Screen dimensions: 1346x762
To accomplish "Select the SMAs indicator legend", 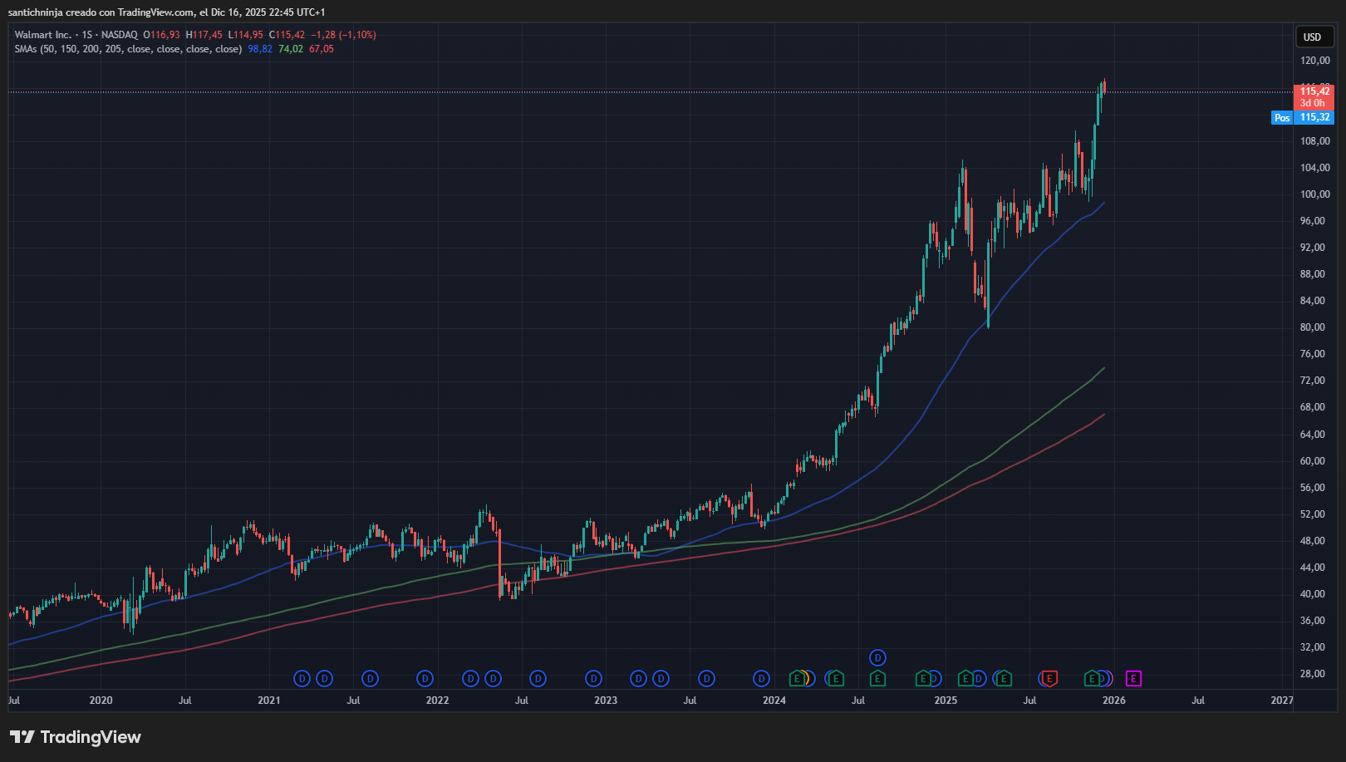I will pyautogui.click(x=128, y=49).
